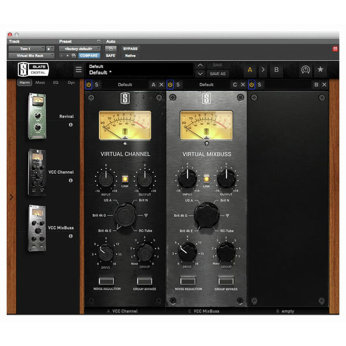The image size is (346, 346).
Task: Show info for the Revival module
Action: click(x=71, y=124)
